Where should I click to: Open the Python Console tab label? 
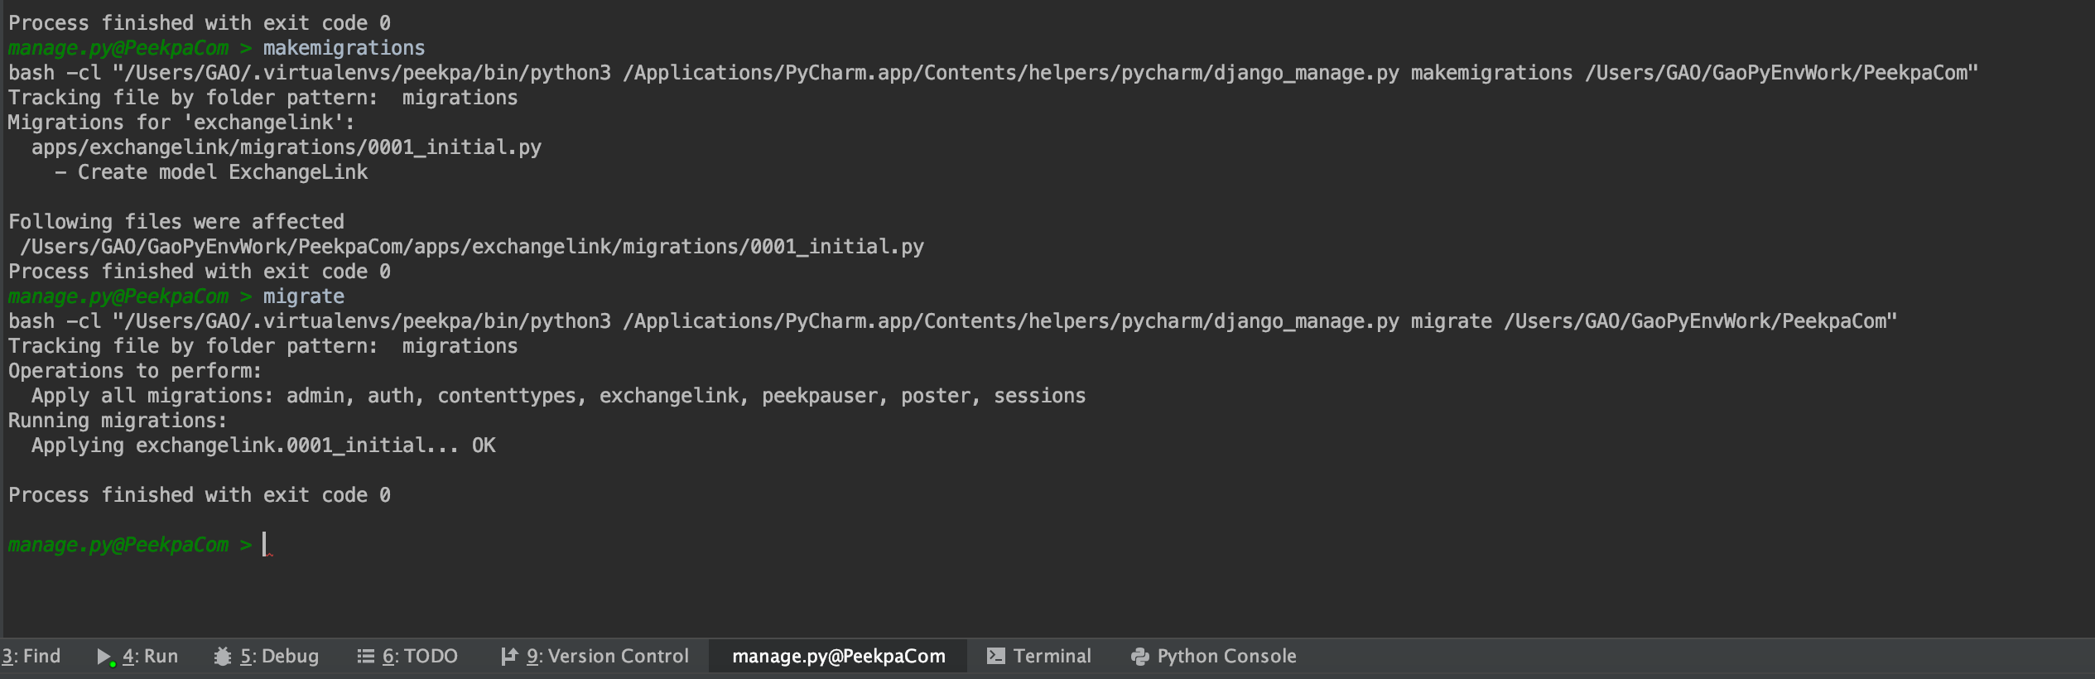pos(1226,657)
